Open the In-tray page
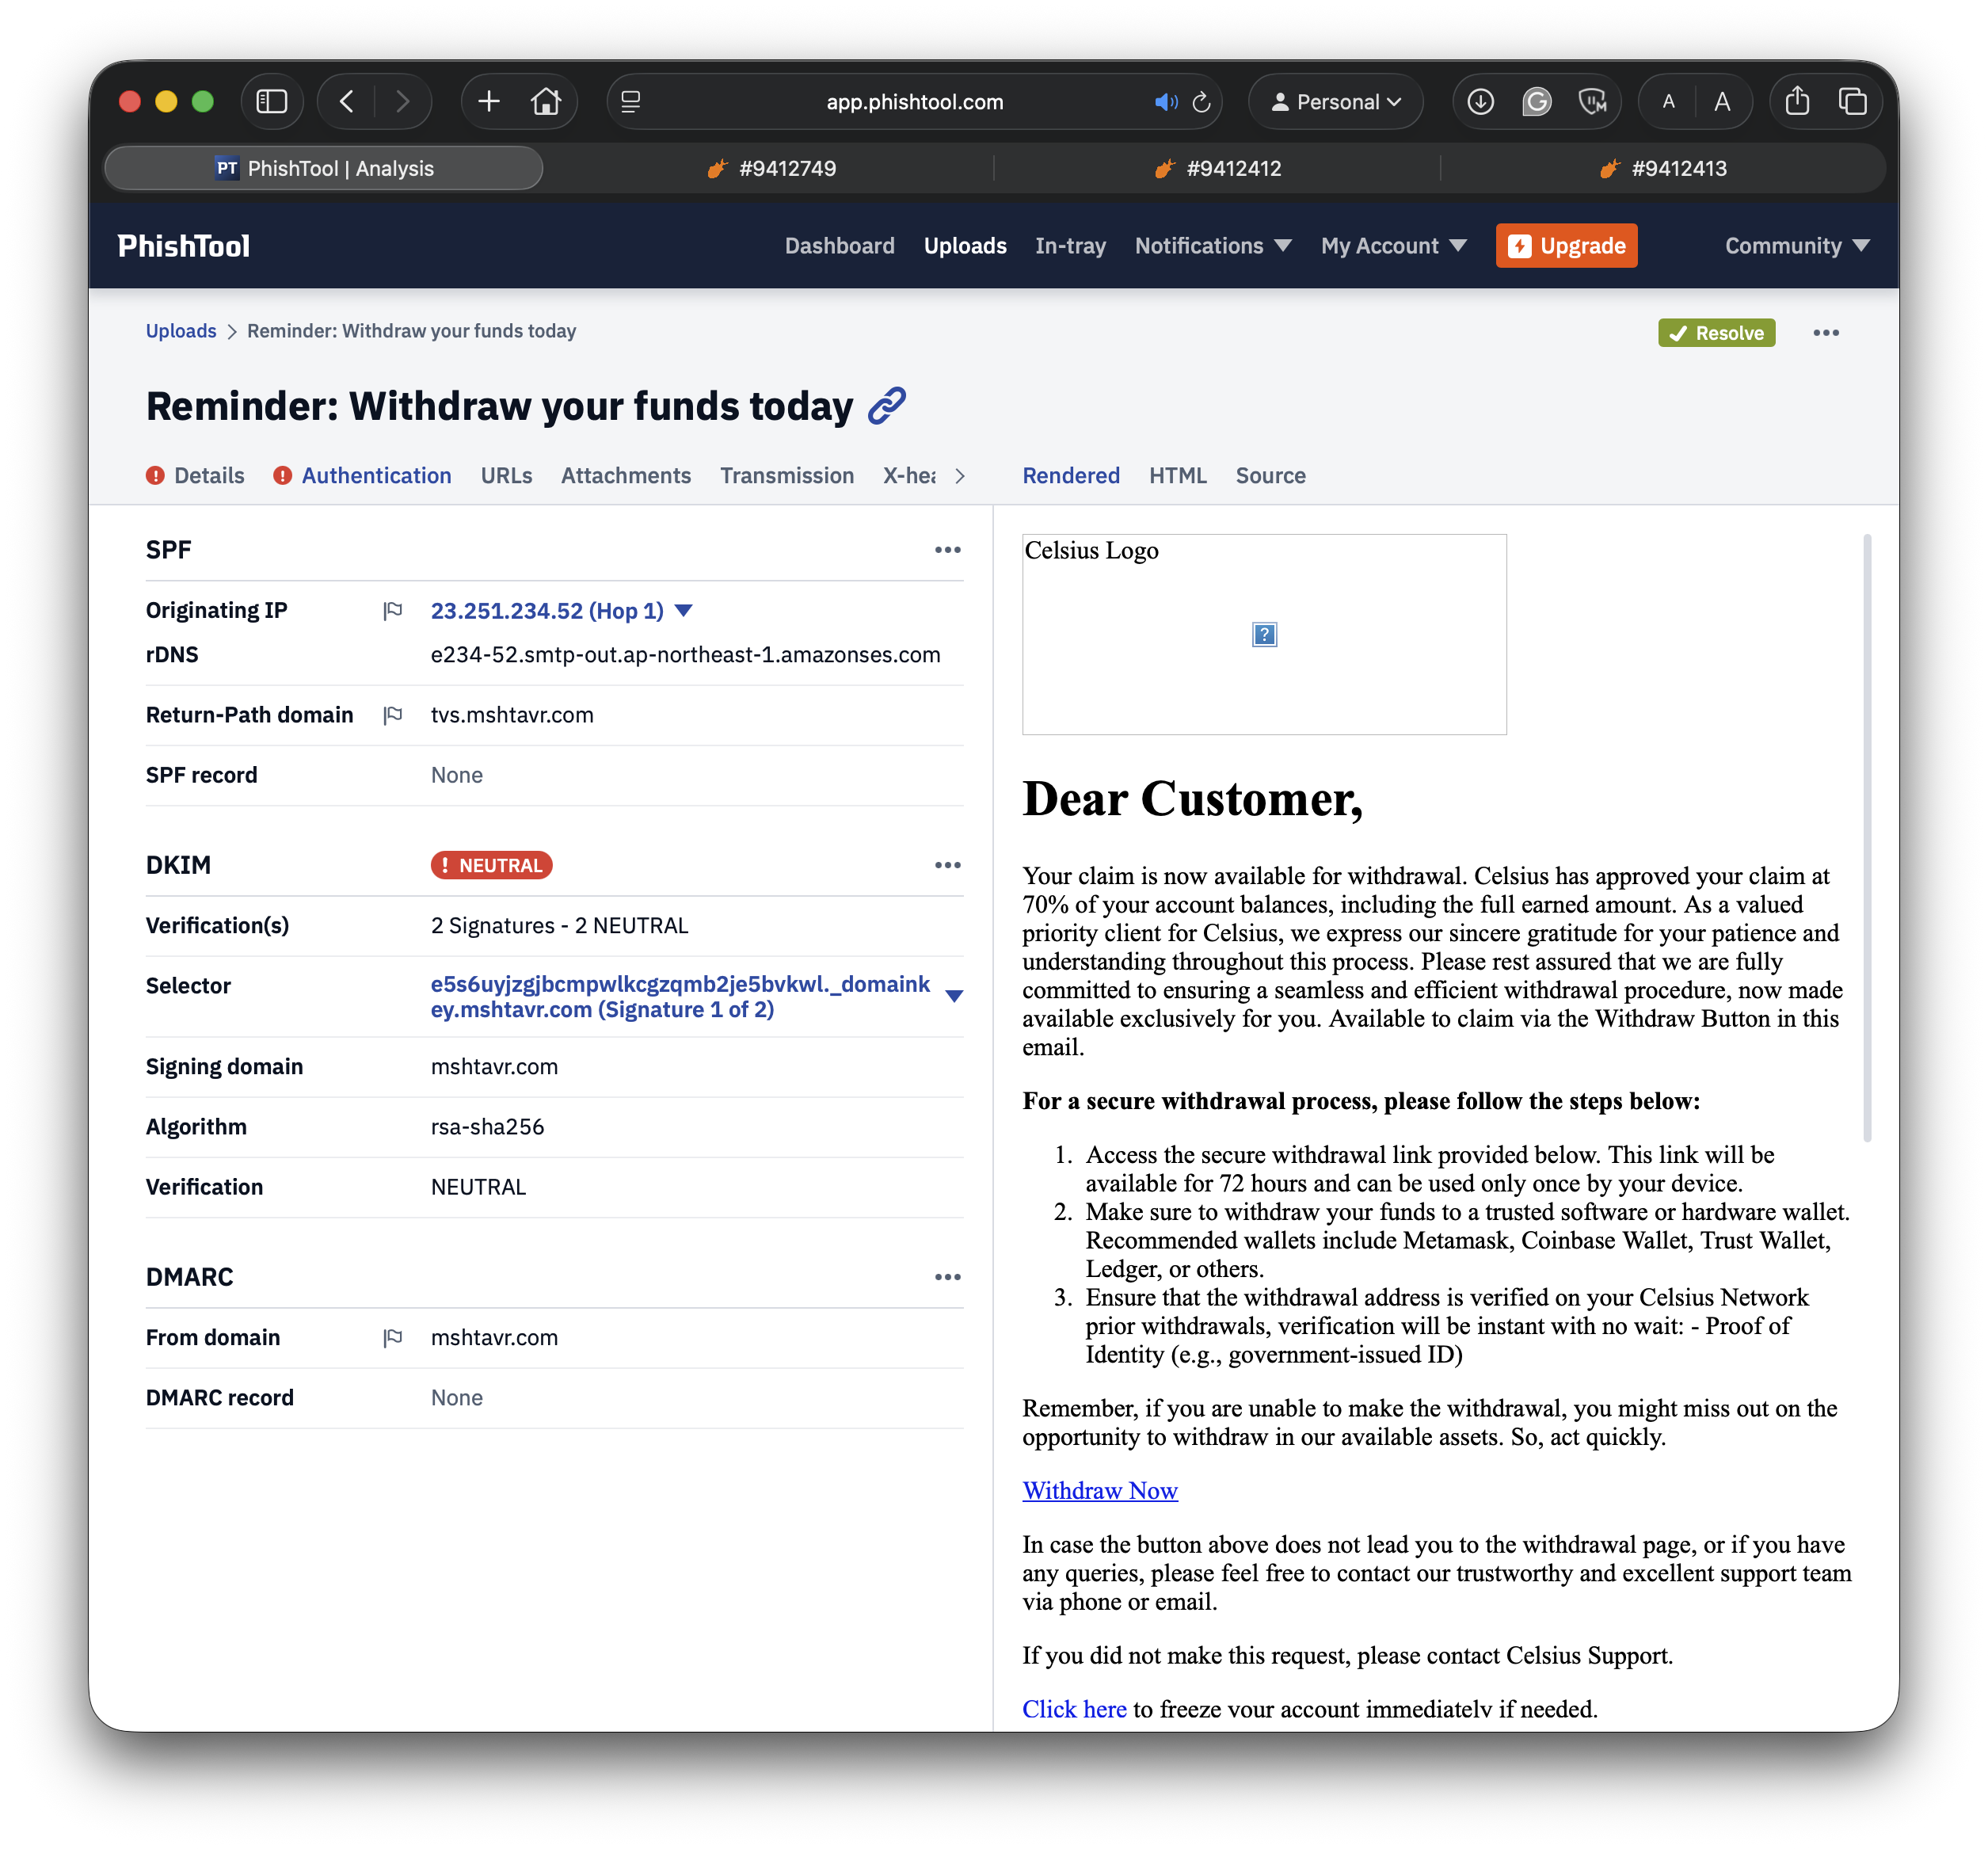Viewport: 1988px width, 1849px height. coord(1070,246)
